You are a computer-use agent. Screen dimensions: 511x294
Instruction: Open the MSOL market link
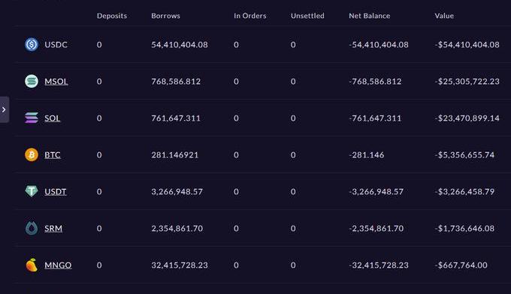56,81
